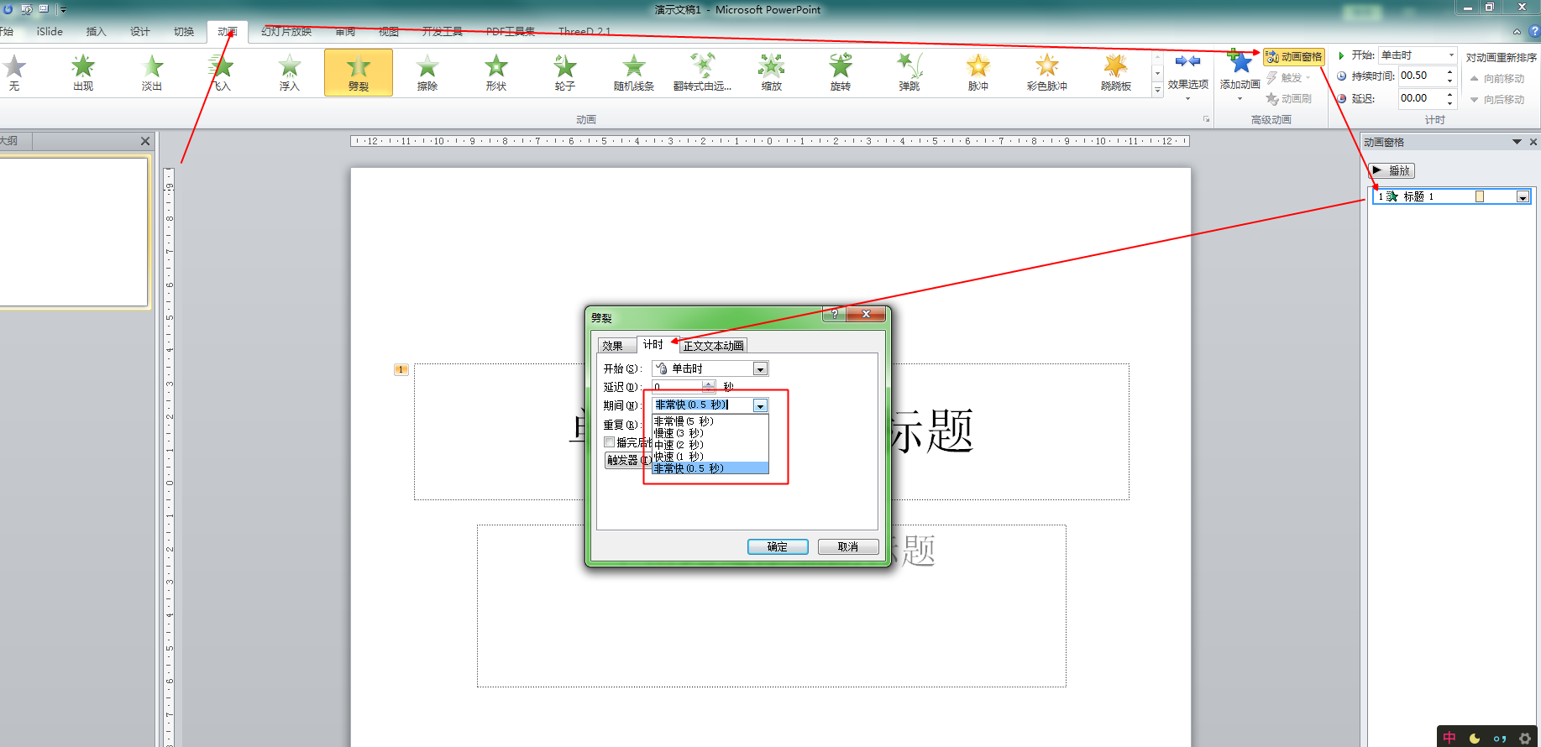
Task: Apply the 缩放 (Zoom) animation
Action: 772,72
